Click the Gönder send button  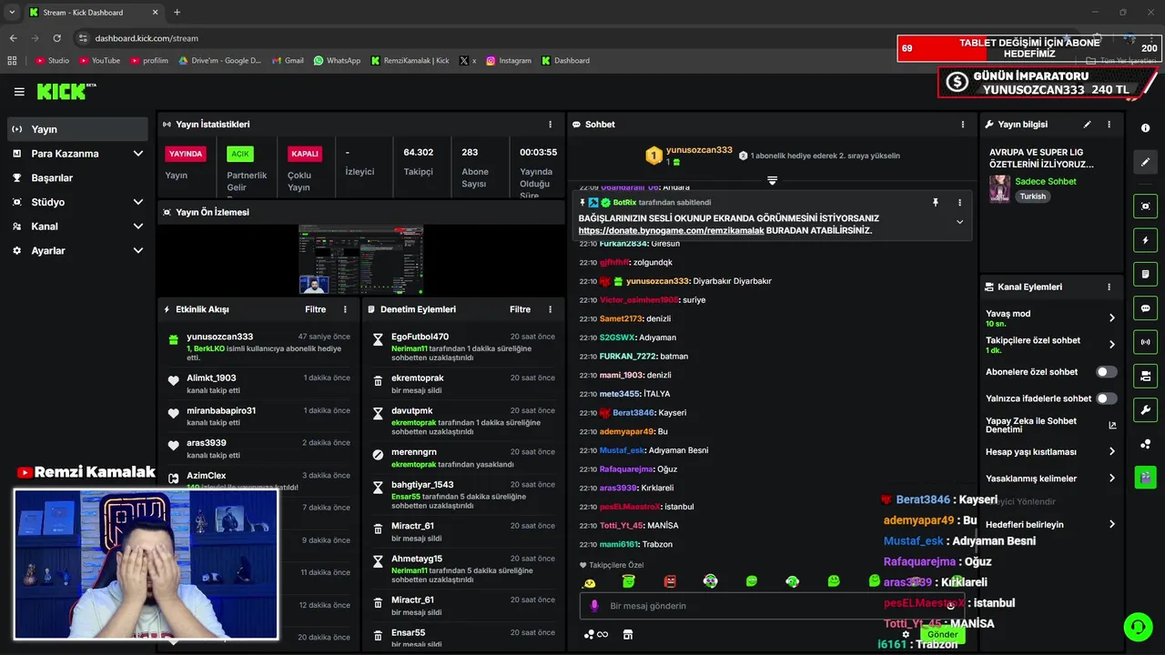(942, 634)
